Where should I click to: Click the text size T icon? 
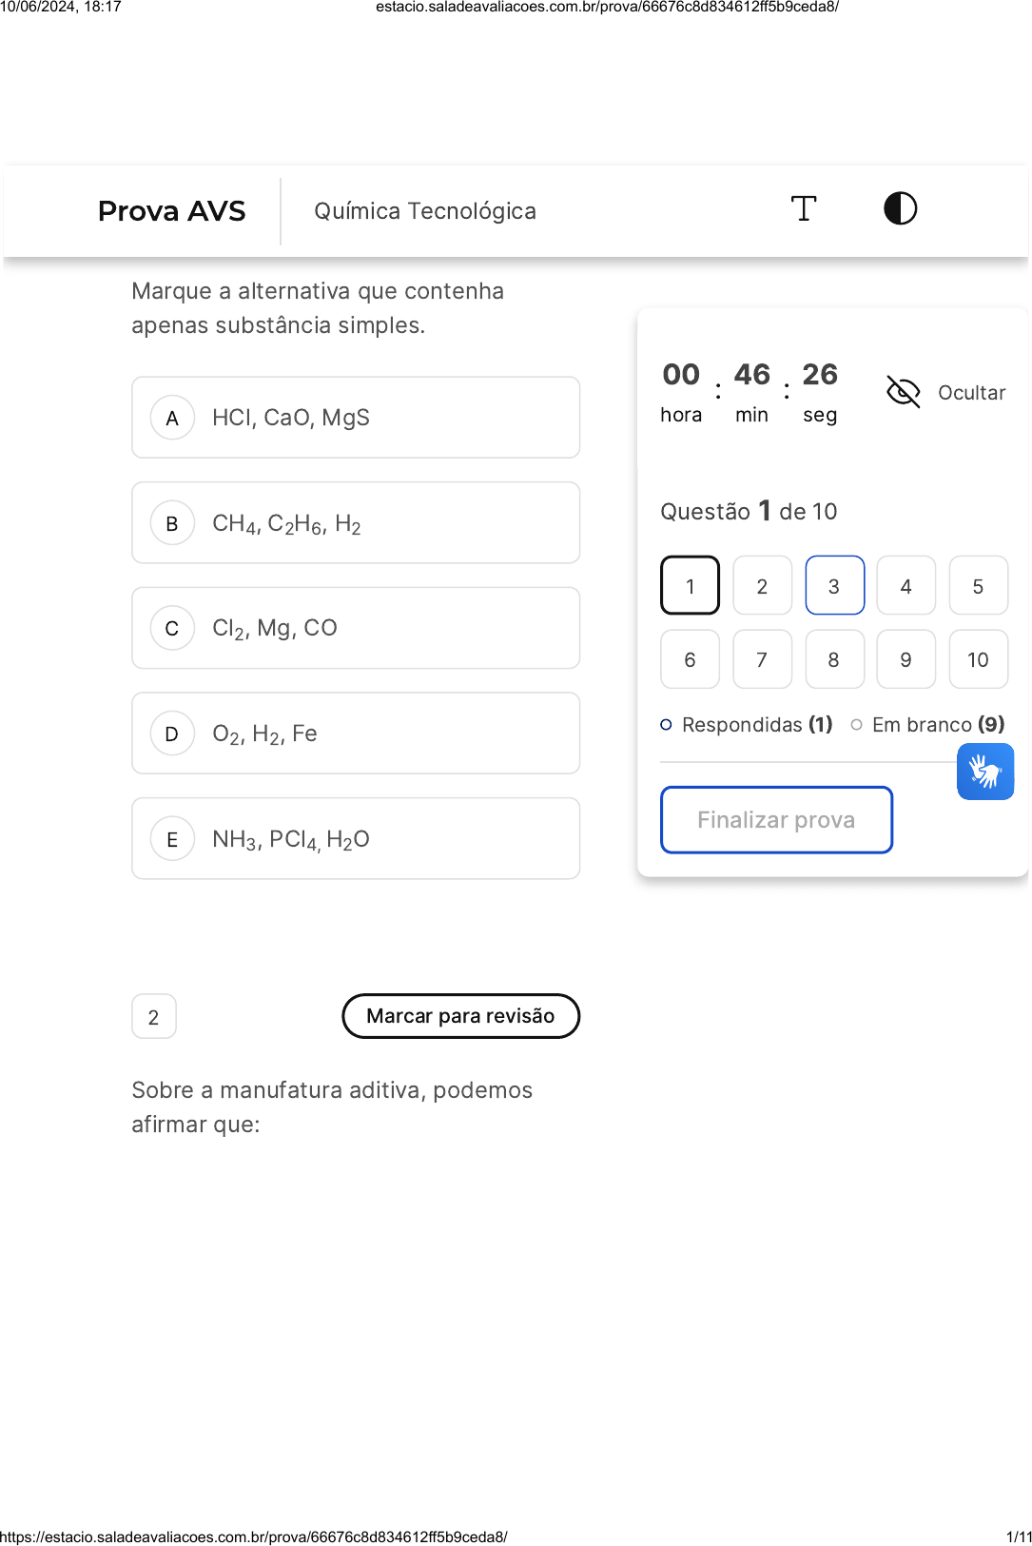(x=804, y=208)
